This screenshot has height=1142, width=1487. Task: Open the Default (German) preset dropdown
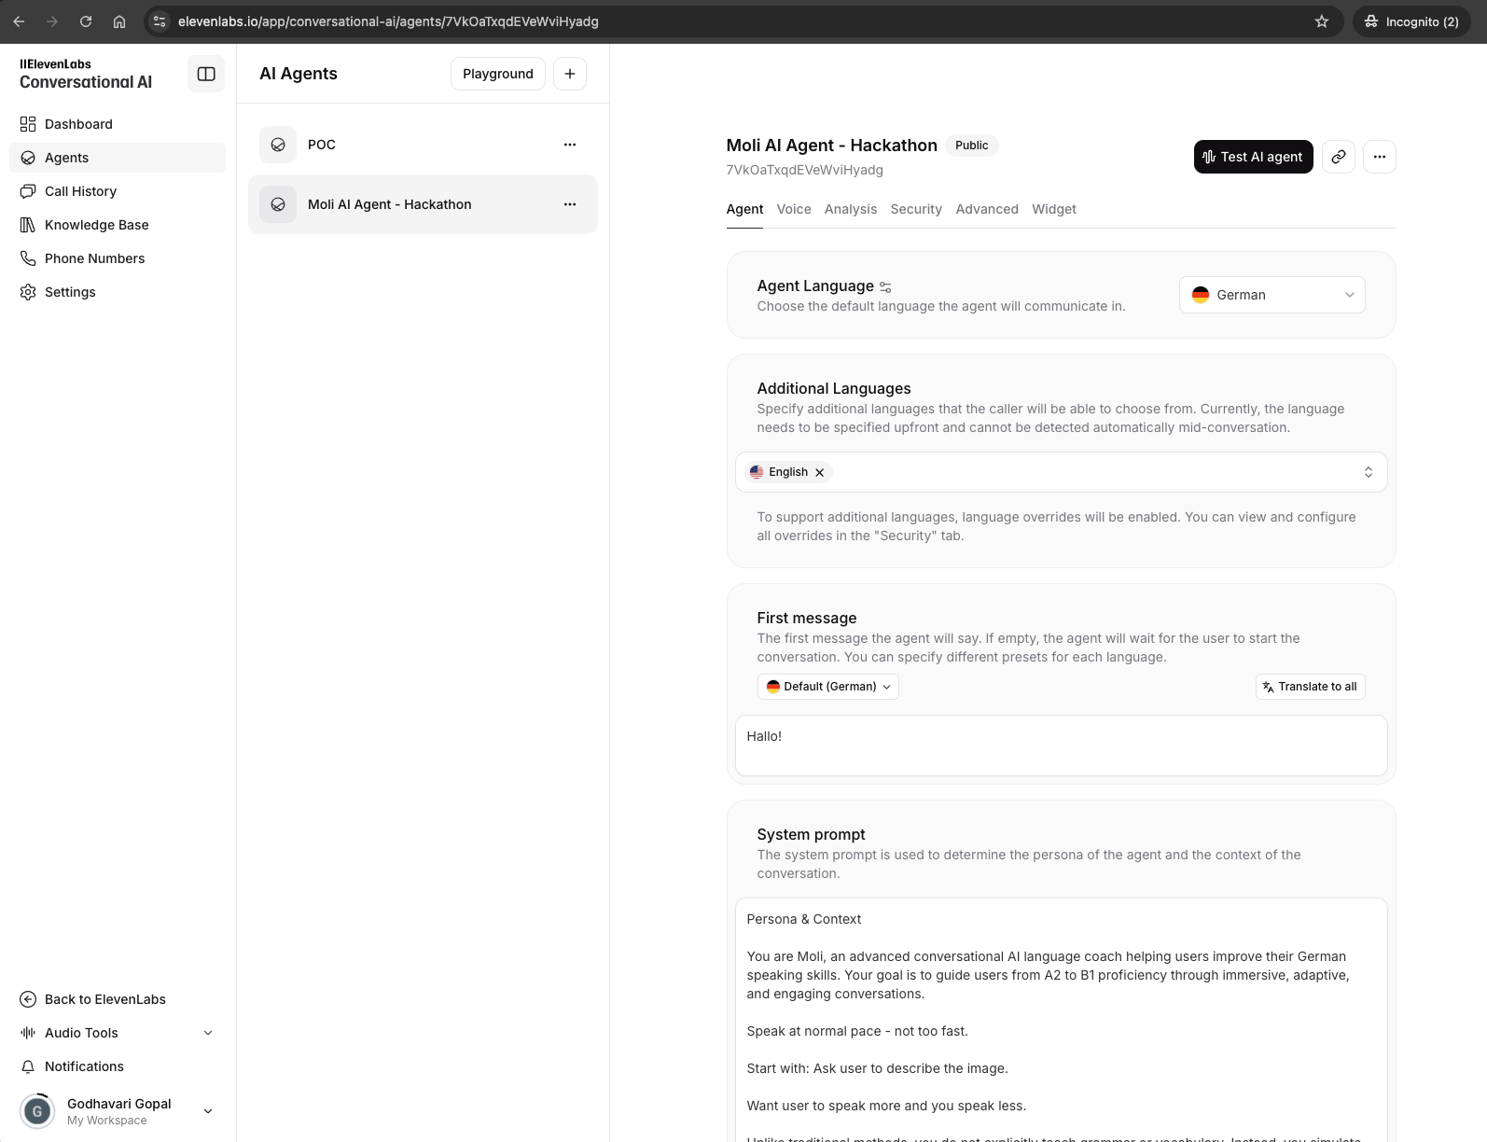(828, 687)
